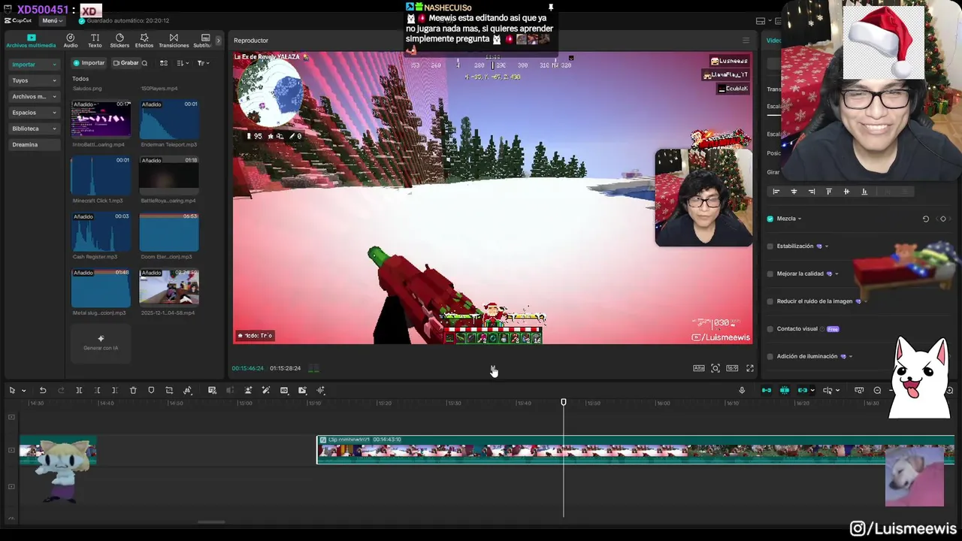The height and width of the screenshot is (541, 962).
Task: Switch to the Texto tab
Action: coord(95,41)
